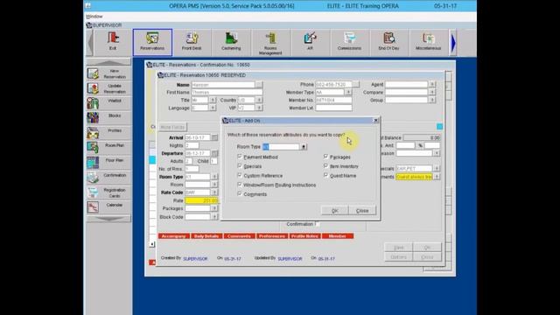Click the Comments red tab
560x315 pixels.
click(239, 236)
